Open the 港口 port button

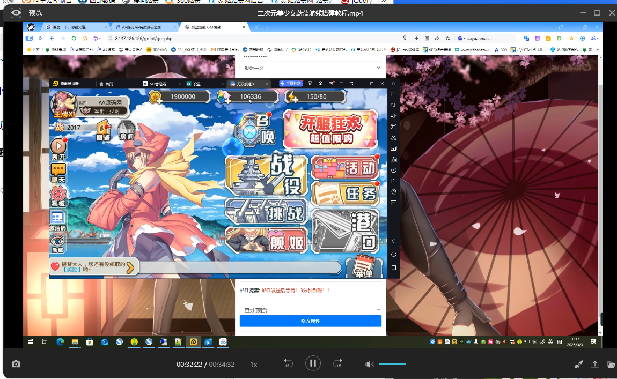[345, 231]
